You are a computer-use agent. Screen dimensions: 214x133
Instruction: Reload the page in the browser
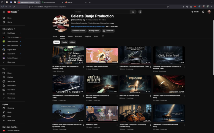14,7
